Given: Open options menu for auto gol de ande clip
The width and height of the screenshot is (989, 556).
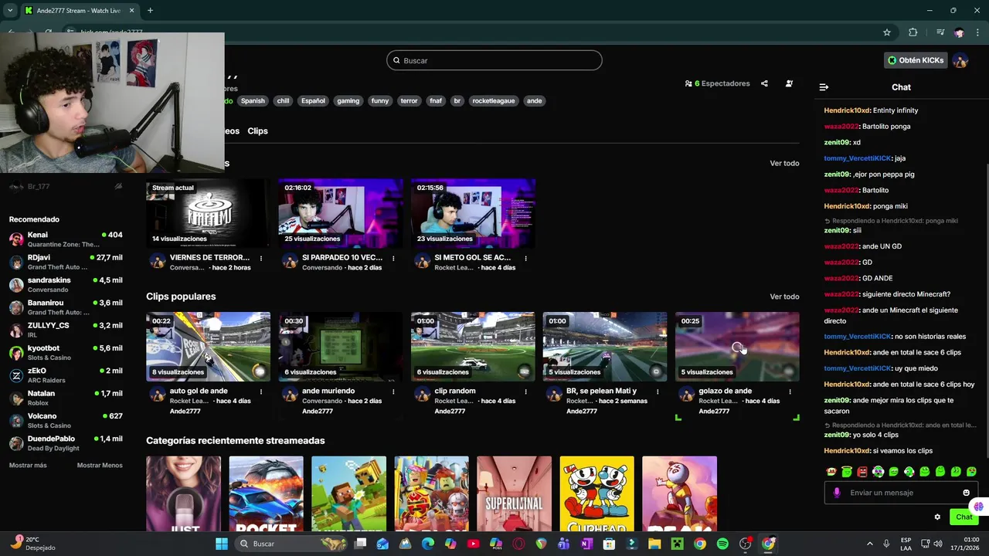Looking at the screenshot, I should pos(261,392).
